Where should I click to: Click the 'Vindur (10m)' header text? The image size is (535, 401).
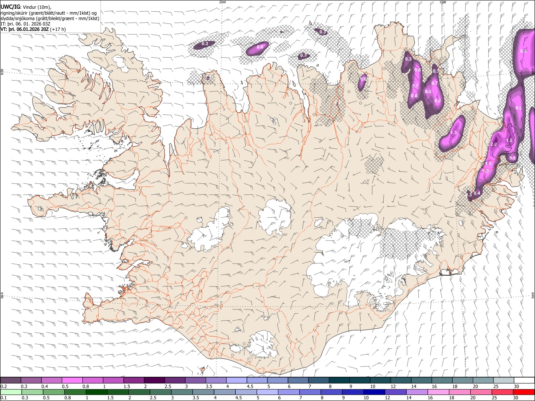click(x=37, y=8)
